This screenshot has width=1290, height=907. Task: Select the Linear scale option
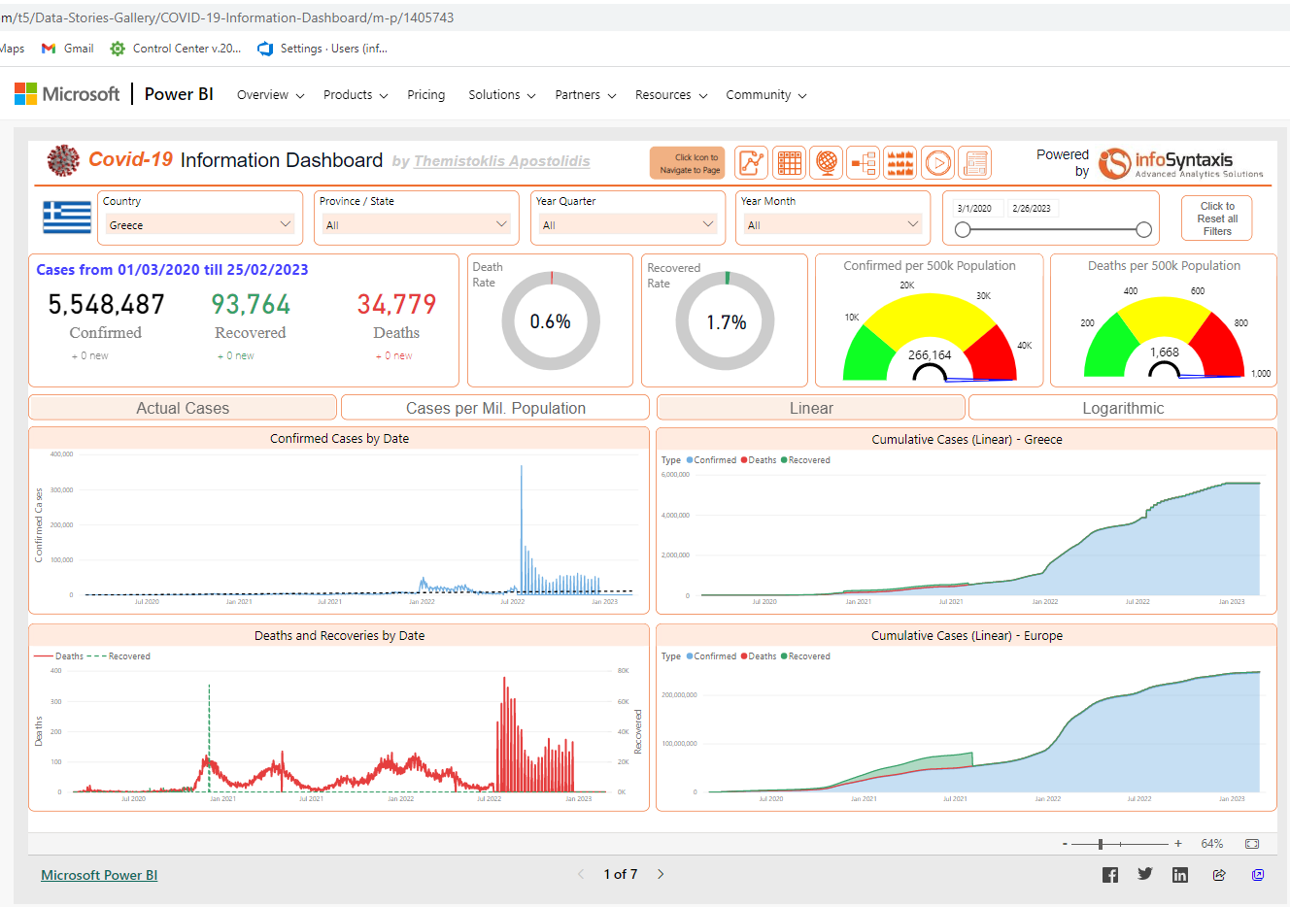pyautogui.click(x=811, y=408)
